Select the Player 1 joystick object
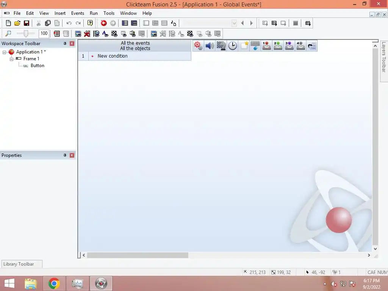The image size is (388, 291). click(266, 46)
